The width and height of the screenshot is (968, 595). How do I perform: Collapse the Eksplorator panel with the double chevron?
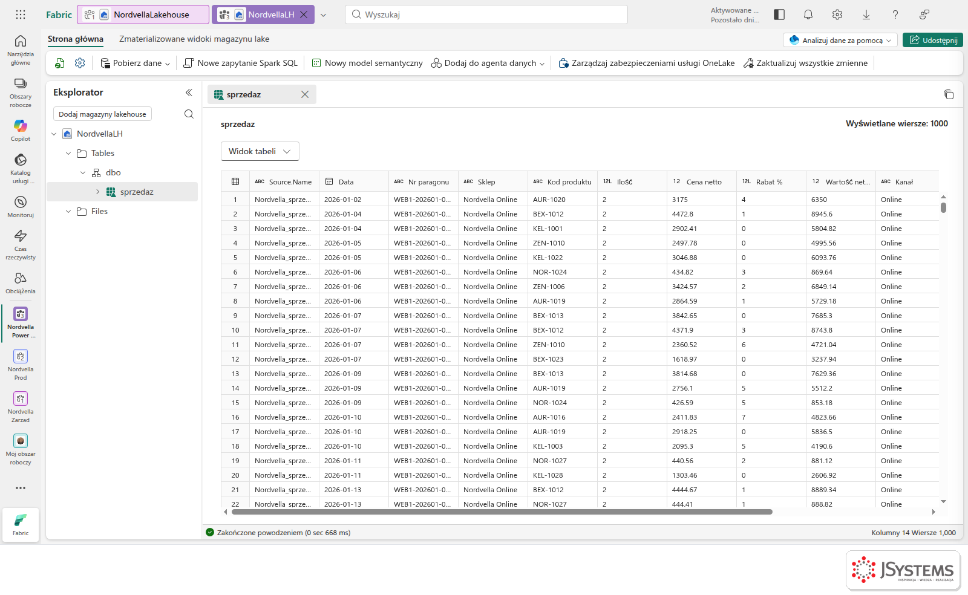point(189,93)
